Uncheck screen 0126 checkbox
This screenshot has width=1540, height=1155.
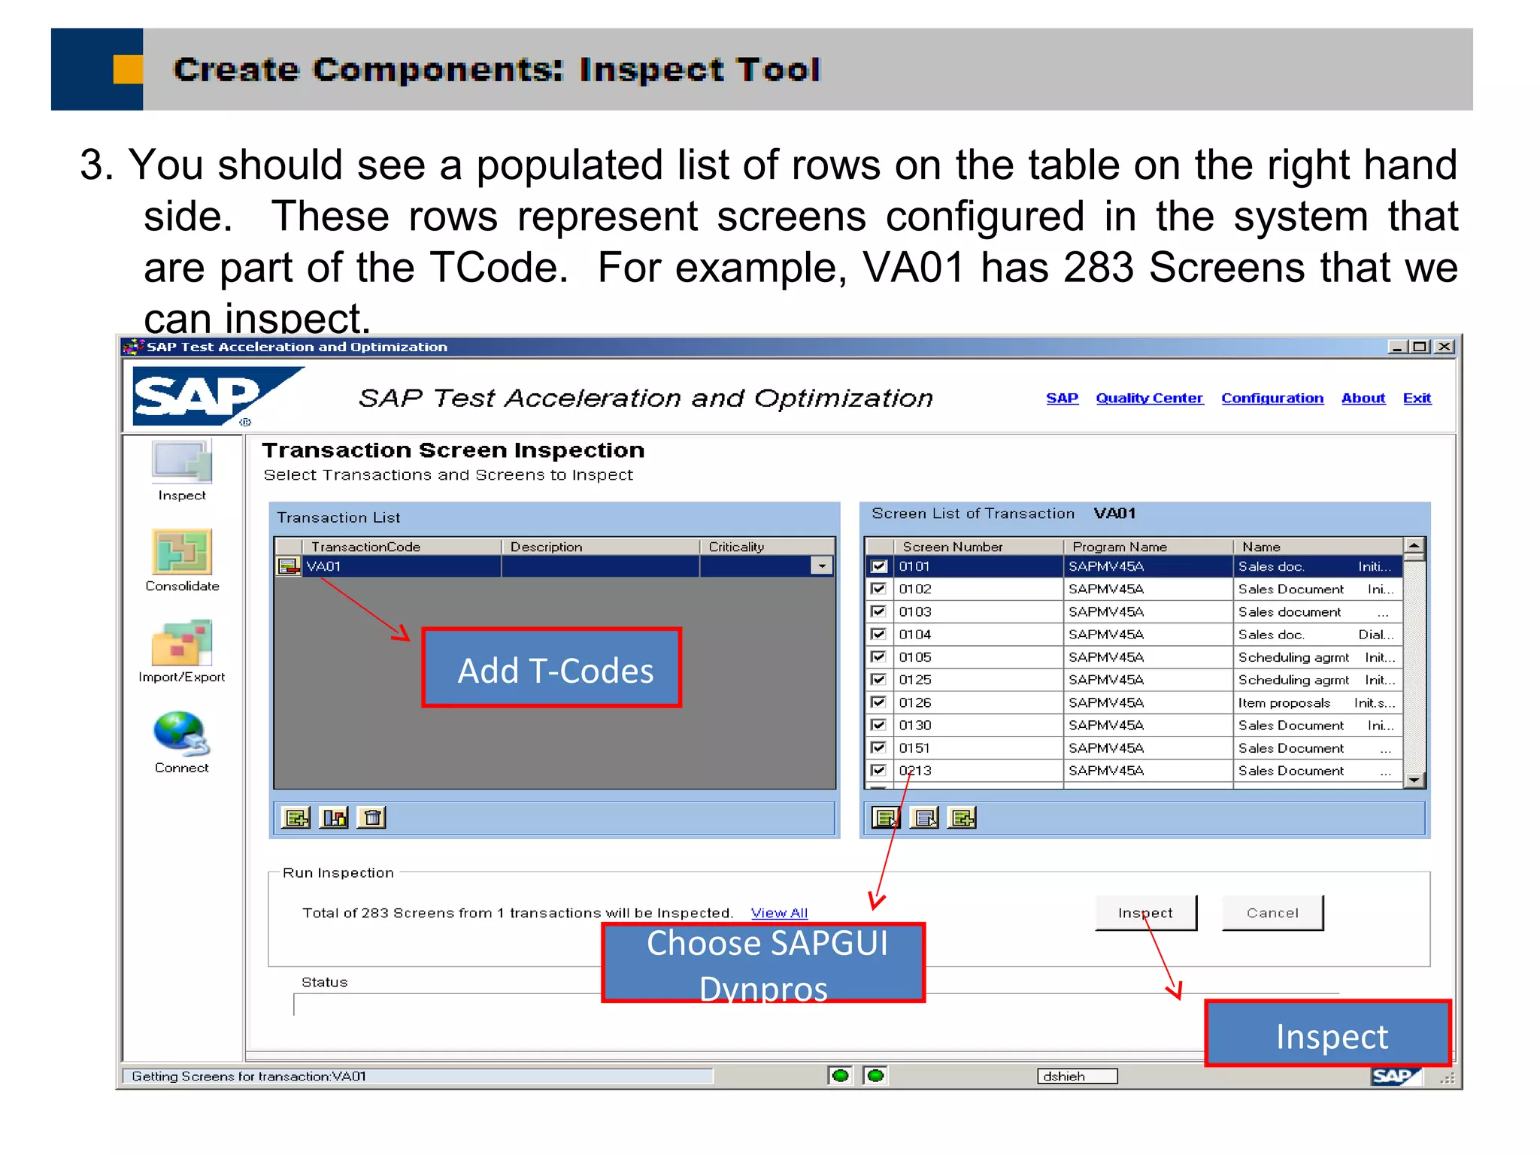879,702
